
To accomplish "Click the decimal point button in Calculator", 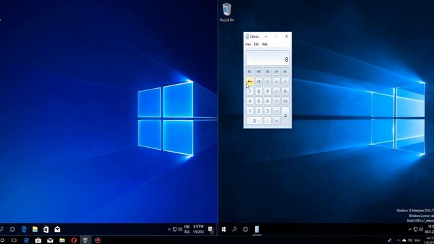I will (x=267, y=121).
